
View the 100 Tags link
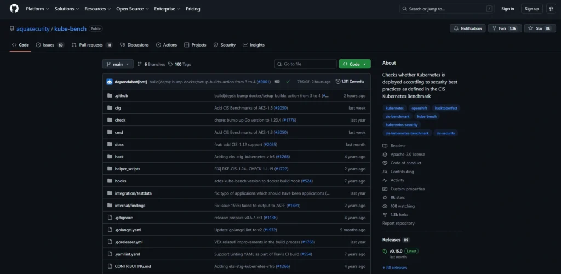[180, 64]
